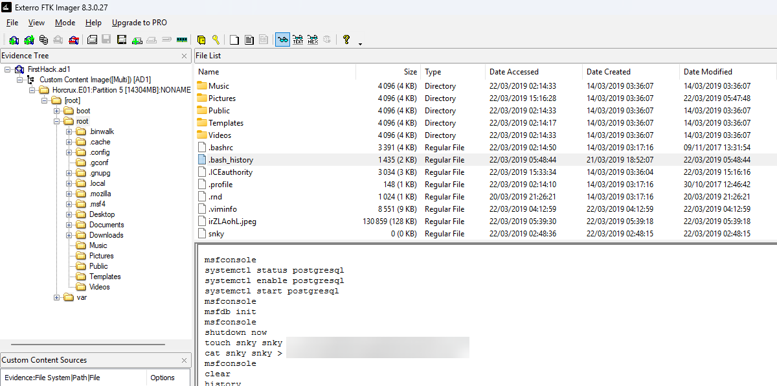Viewport: 777px width, 386px height.
Task: Select .msf4 folder in evidence tree
Action: coord(97,204)
